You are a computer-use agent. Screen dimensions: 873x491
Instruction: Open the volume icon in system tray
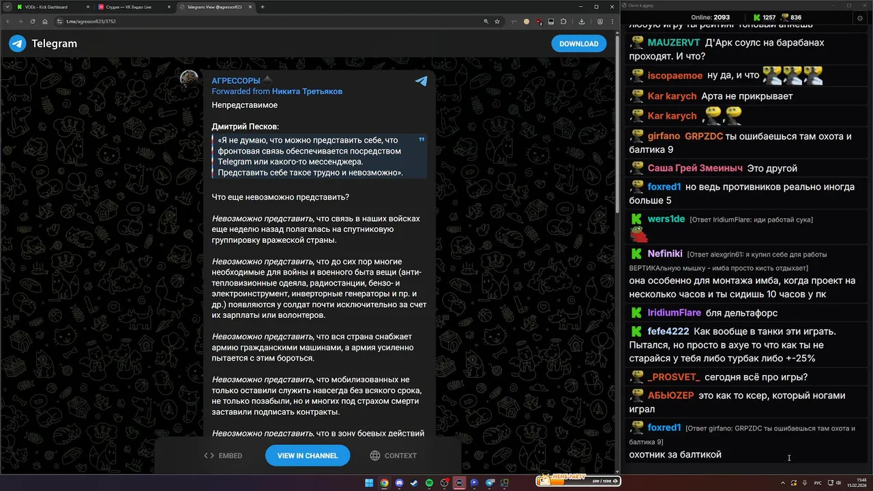(x=838, y=483)
